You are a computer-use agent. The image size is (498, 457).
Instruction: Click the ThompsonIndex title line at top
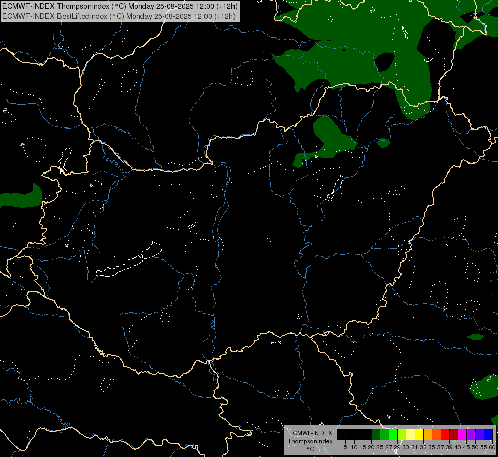[x=120, y=6]
